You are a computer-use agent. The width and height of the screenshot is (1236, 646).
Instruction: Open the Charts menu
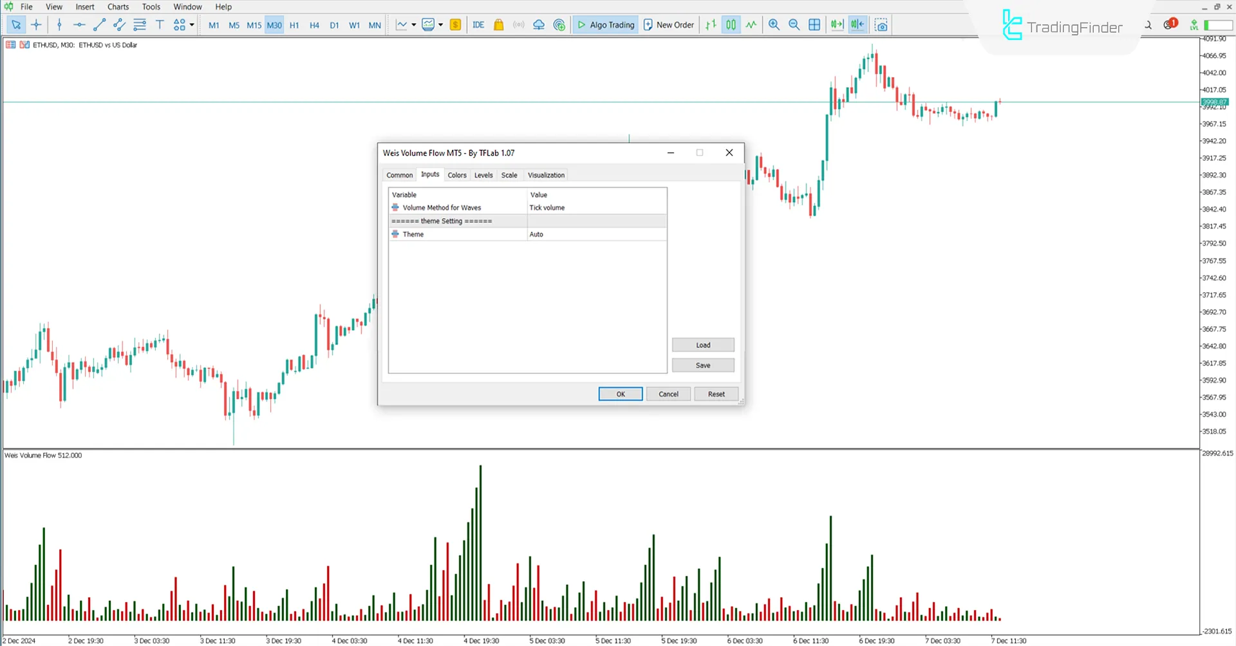click(118, 7)
